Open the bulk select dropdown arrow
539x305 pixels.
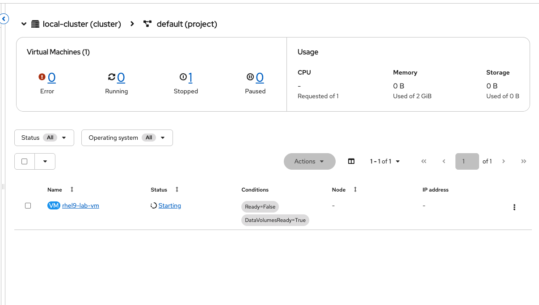tap(45, 161)
